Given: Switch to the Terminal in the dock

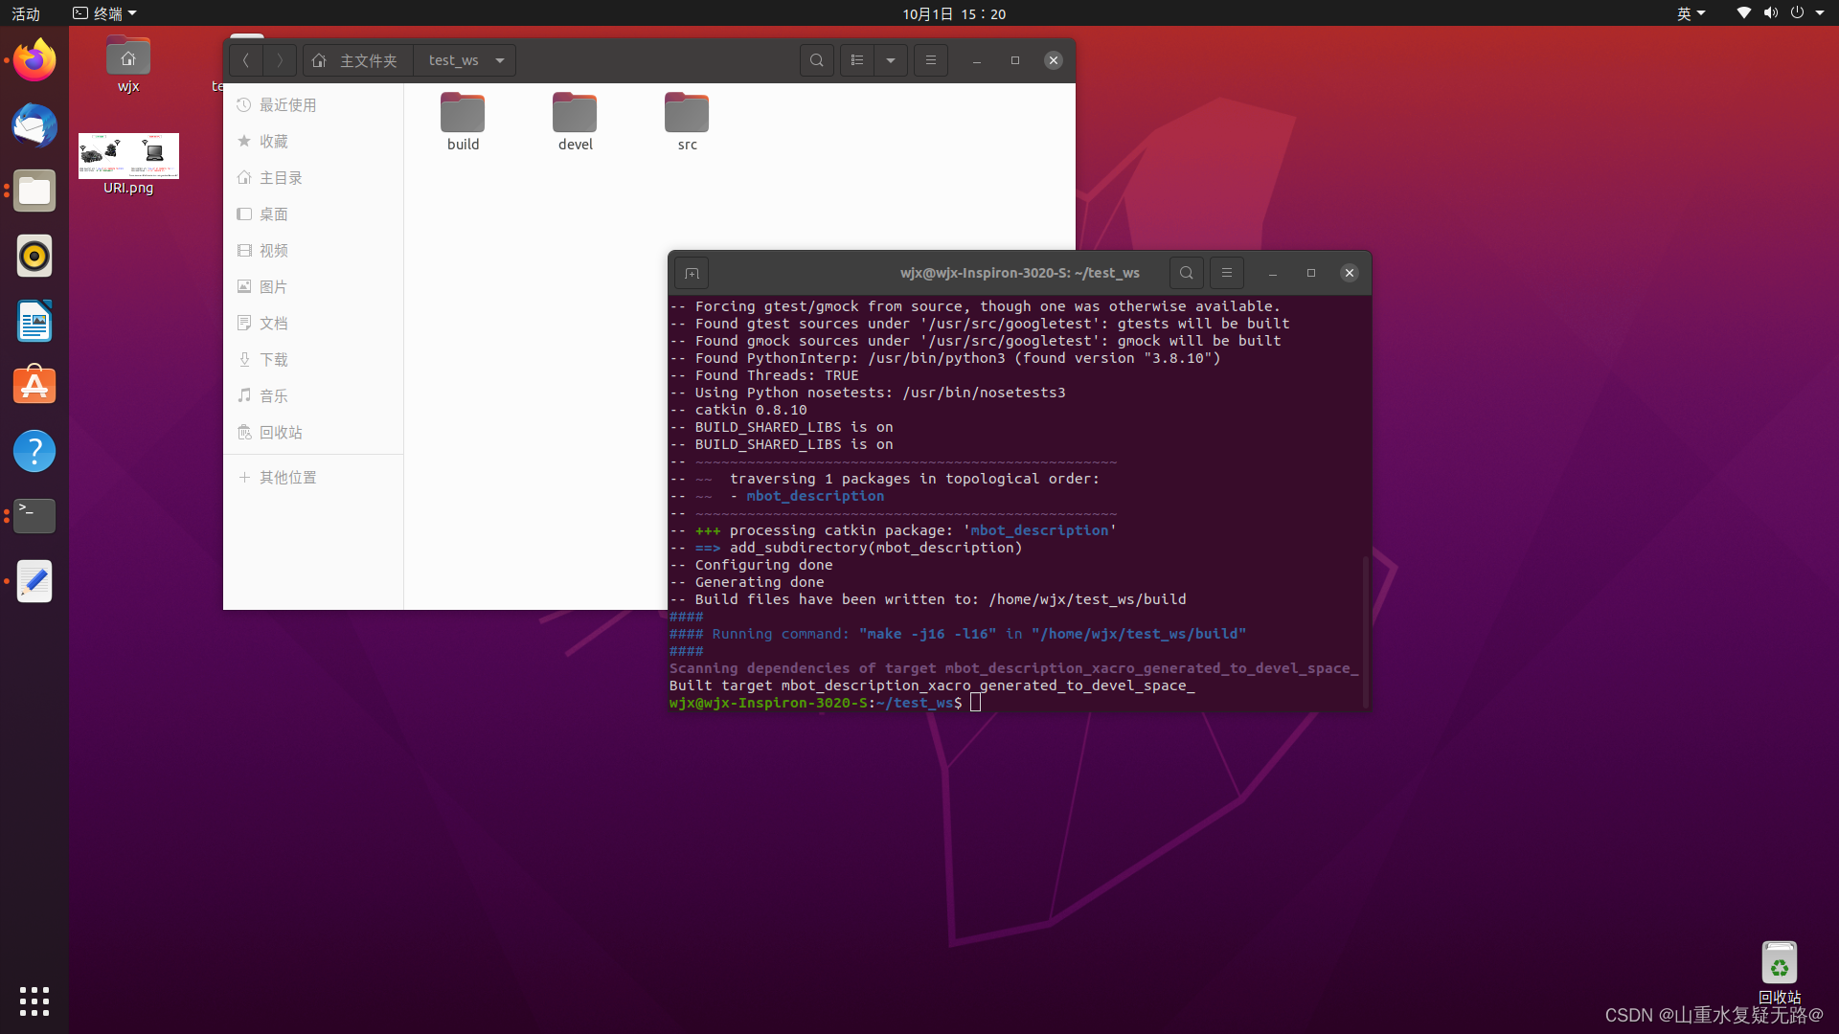Looking at the screenshot, I should [34, 516].
